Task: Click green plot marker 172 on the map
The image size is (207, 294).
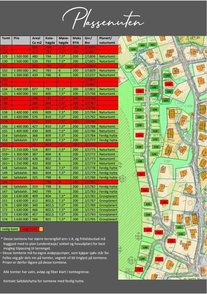Action: pos(155,139)
